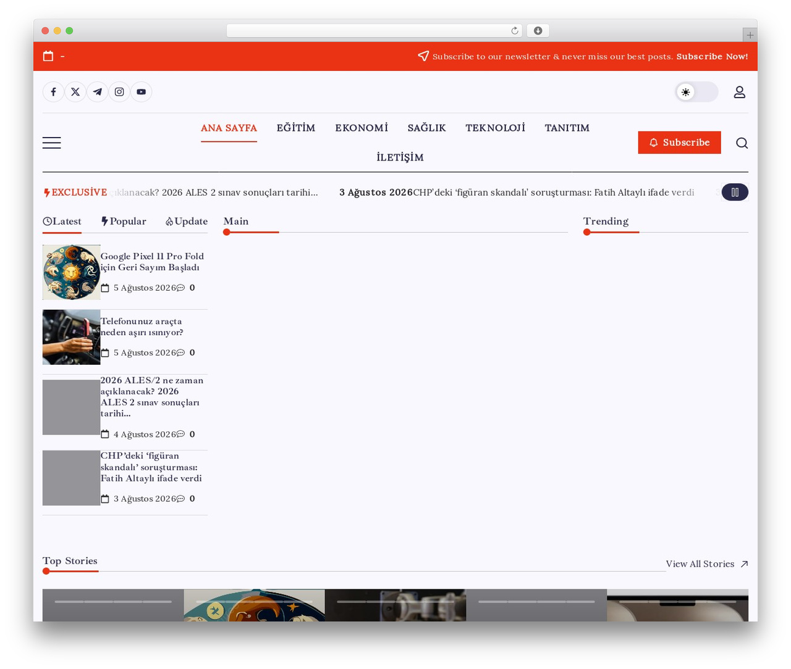Open Telefonunuz araçta neden aşırı ısınıyor article
The width and height of the screenshot is (791, 669).
pyautogui.click(x=142, y=326)
